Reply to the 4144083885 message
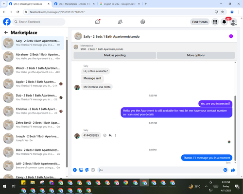Image resolution: width=243 pixels, height=194 pixels. click(x=110, y=135)
